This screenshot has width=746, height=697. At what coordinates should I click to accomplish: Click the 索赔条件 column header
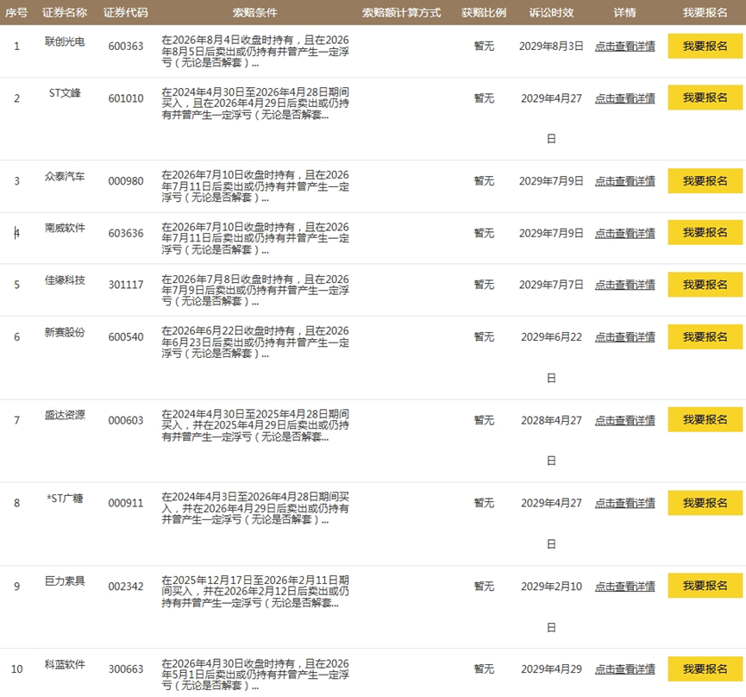click(x=255, y=12)
